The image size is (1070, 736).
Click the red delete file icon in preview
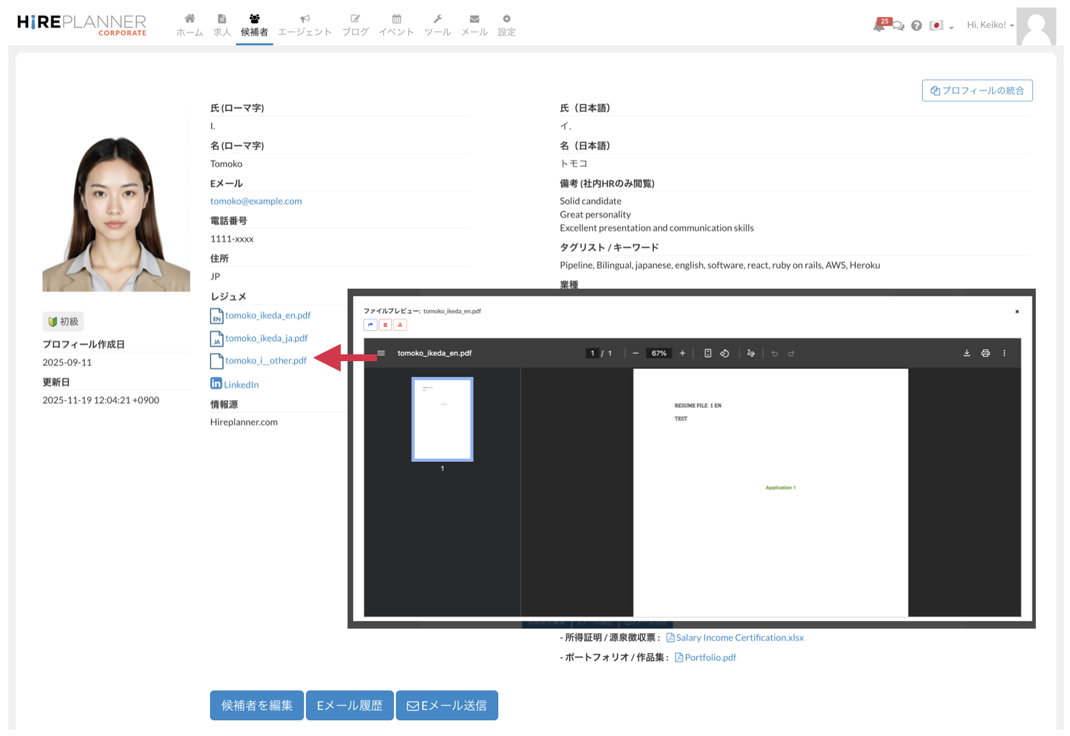point(385,325)
